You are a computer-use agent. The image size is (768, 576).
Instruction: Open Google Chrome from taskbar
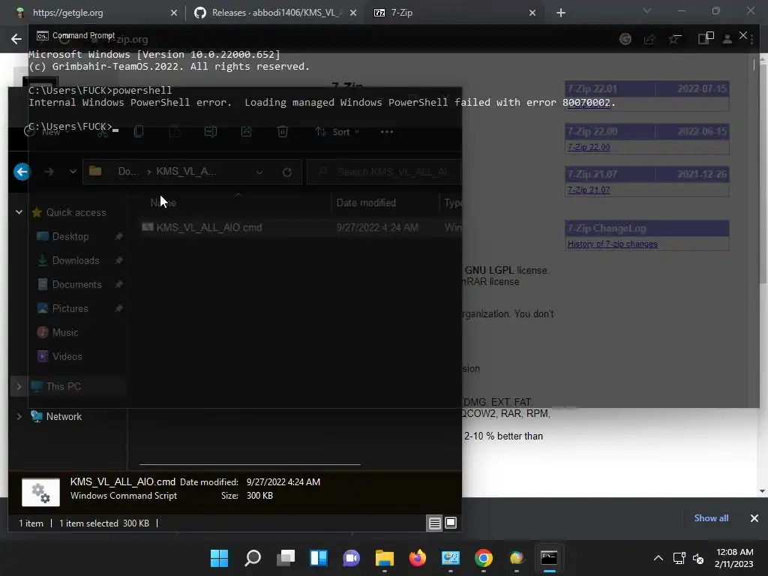coord(484,558)
